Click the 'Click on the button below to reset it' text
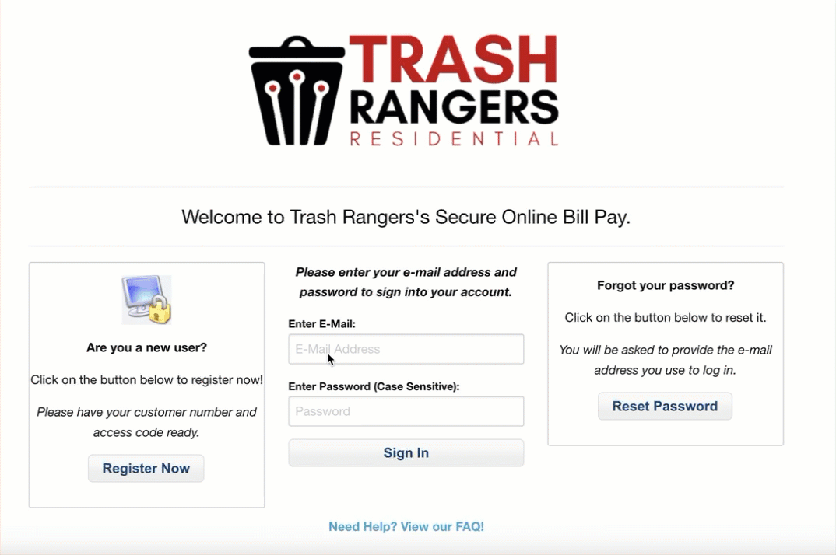 tap(666, 318)
